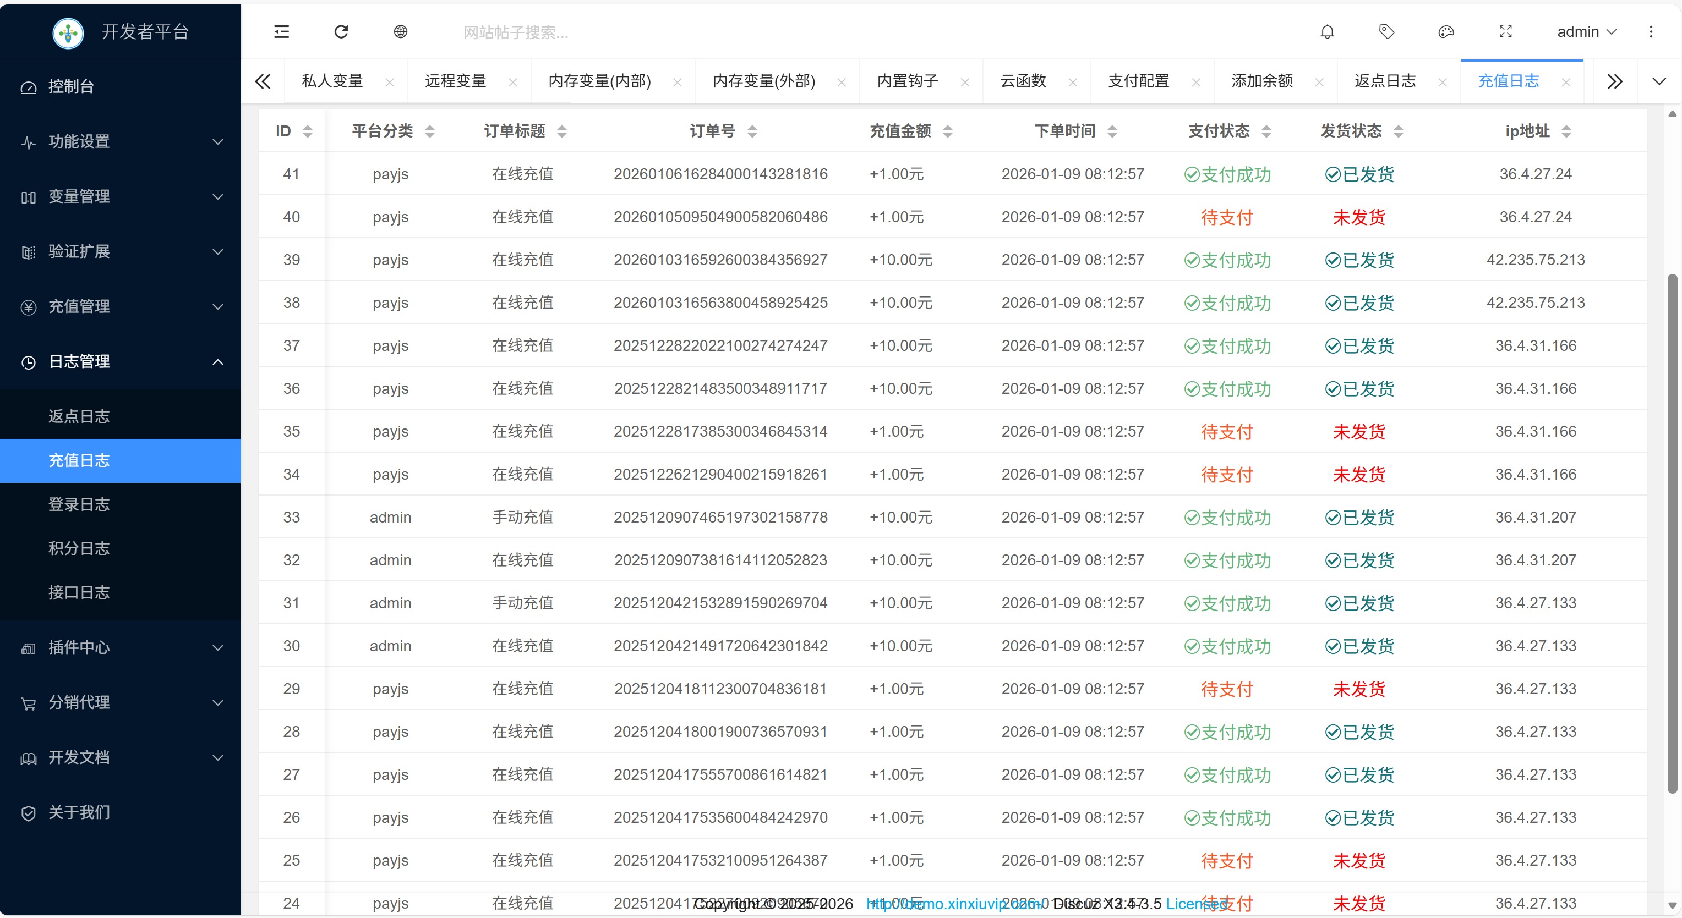
Task: Sort by the 充值金额 column arrows
Action: pyautogui.click(x=947, y=131)
